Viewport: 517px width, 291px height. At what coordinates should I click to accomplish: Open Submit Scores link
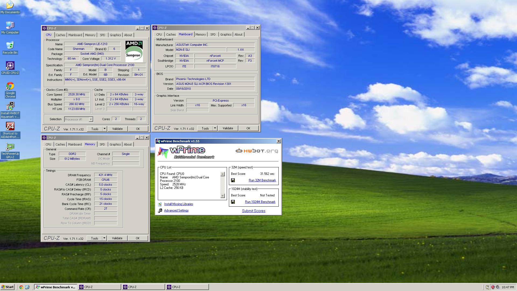(254, 211)
